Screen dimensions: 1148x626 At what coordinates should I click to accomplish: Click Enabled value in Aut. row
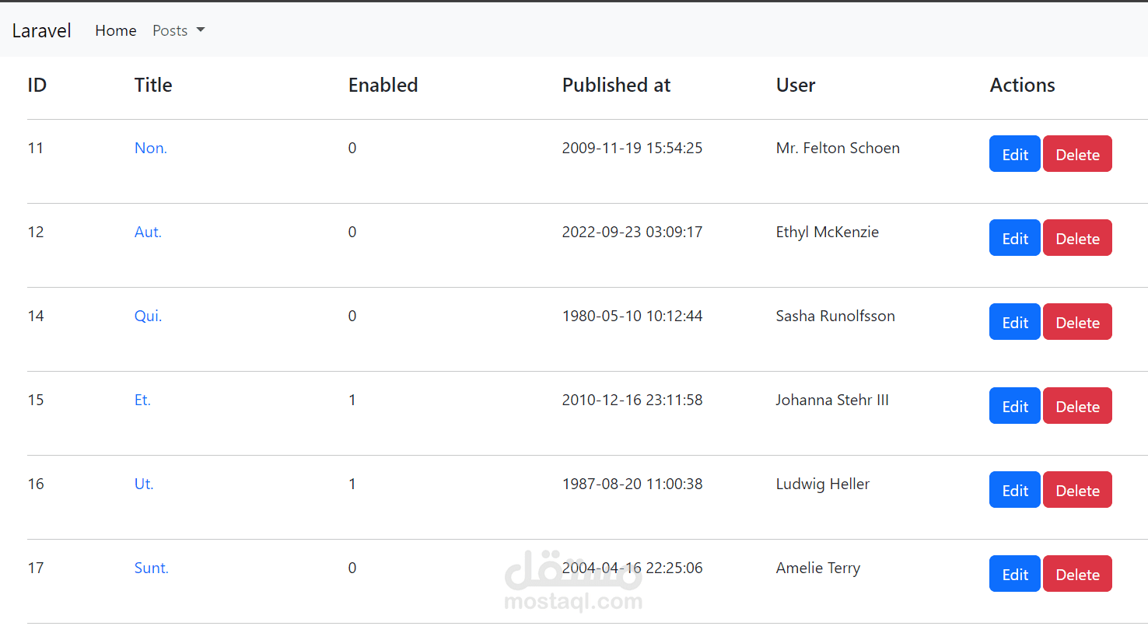pyautogui.click(x=352, y=232)
